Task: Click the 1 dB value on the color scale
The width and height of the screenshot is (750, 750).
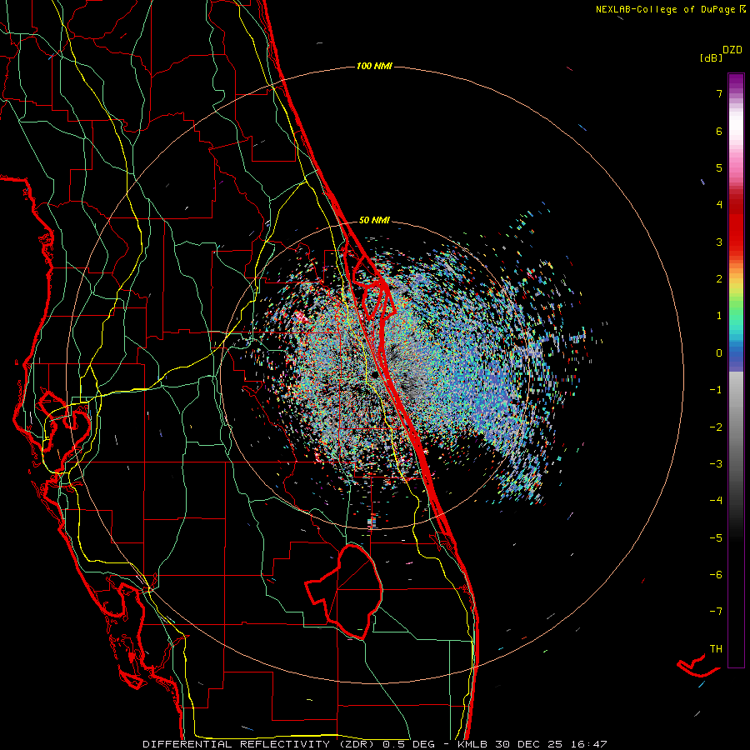Action: [719, 316]
